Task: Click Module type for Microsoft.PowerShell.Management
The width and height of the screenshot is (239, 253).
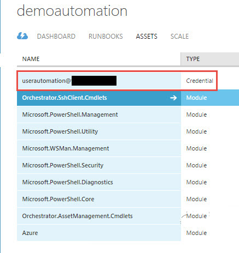Action: 196,115
